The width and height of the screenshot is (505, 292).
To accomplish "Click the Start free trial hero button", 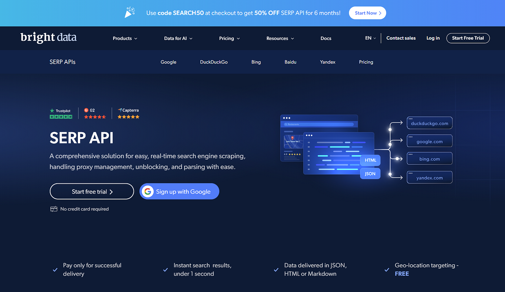I will pyautogui.click(x=92, y=192).
